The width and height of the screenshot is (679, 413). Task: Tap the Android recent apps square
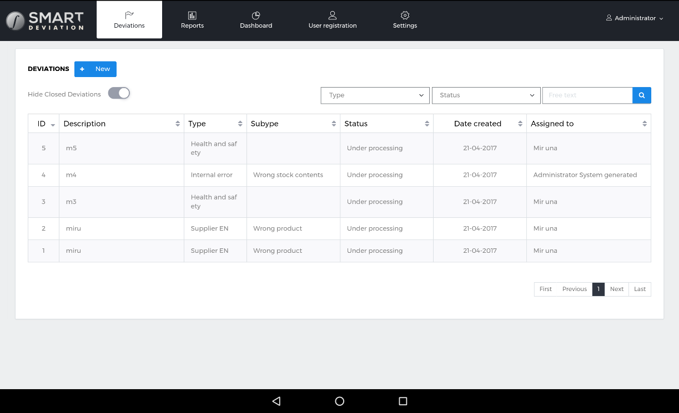[x=403, y=401]
